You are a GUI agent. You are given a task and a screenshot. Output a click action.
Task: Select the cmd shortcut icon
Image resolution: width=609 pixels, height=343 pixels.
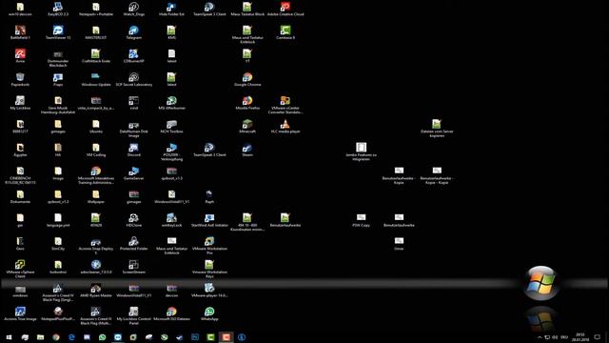tap(133, 103)
